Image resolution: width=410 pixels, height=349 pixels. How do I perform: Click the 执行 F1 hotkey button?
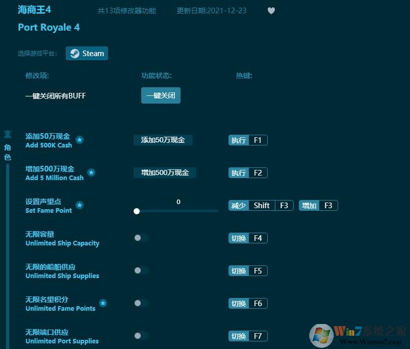click(248, 140)
